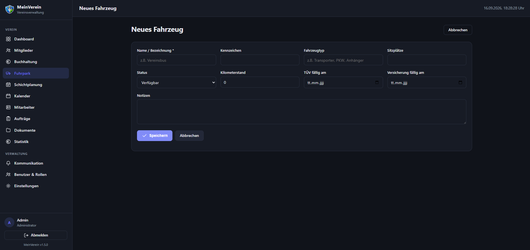Select Kalender in the sidebar
The width and height of the screenshot is (530, 250).
pyautogui.click(x=36, y=96)
